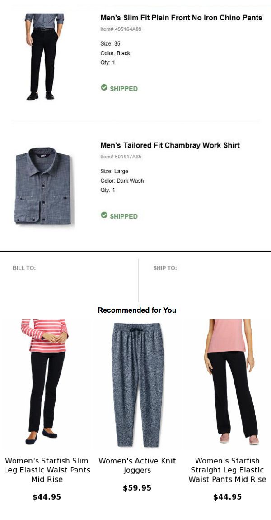Click the SHIPPED status for chambray shirt

[x=123, y=216]
